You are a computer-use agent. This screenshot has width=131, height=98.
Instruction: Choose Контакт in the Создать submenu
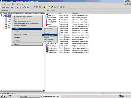pyautogui.click(x=50, y=31)
